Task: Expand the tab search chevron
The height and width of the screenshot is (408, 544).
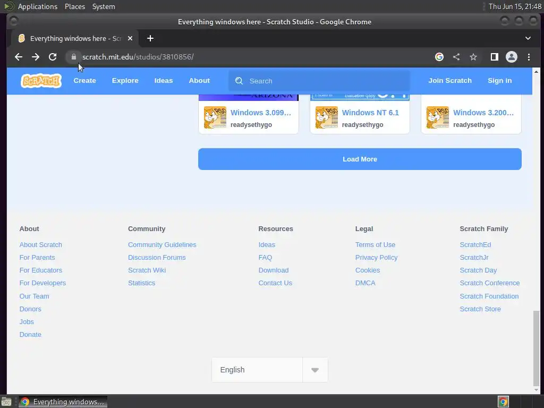Action: (528, 38)
